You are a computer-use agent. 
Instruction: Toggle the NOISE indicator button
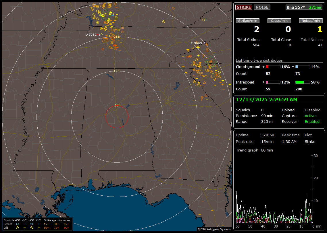click(262, 7)
